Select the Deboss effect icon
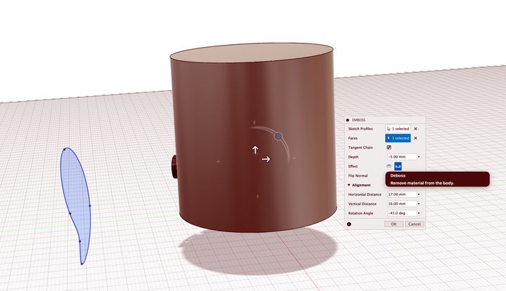This screenshot has width=506, height=291. pyautogui.click(x=398, y=165)
